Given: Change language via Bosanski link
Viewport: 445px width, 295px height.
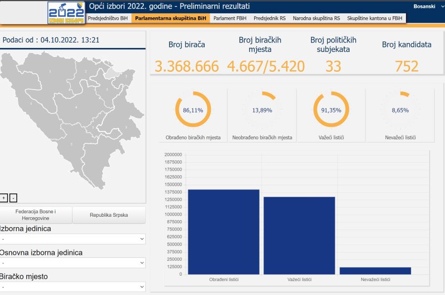Looking at the screenshot, I should tap(424, 6).
